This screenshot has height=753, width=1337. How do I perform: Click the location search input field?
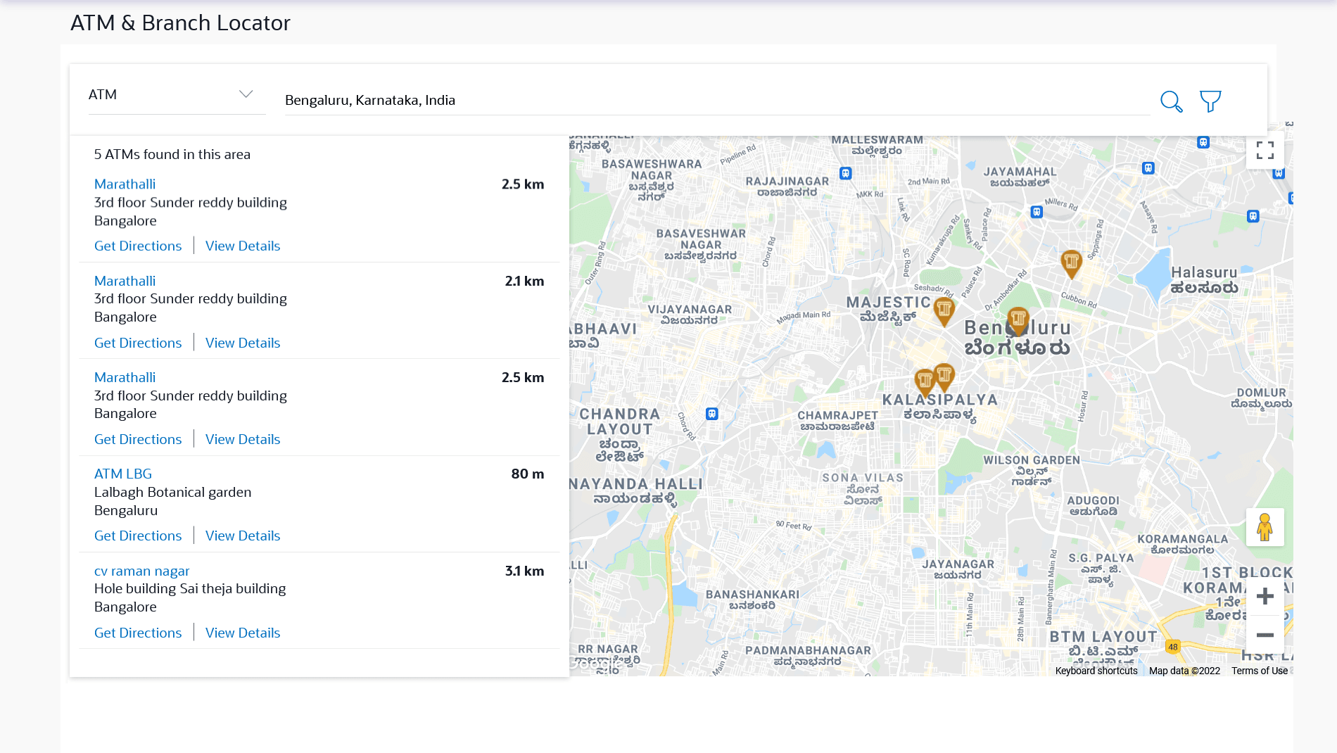(716, 101)
